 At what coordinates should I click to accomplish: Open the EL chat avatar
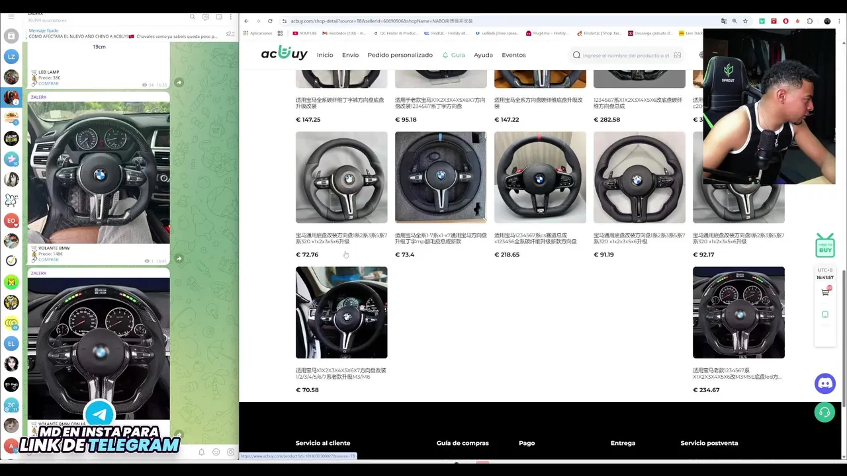[x=11, y=343]
